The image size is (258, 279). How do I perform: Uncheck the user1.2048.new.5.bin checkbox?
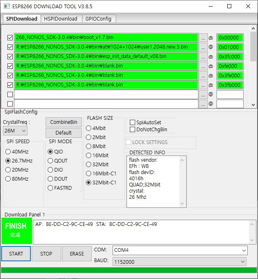tap(10, 47)
